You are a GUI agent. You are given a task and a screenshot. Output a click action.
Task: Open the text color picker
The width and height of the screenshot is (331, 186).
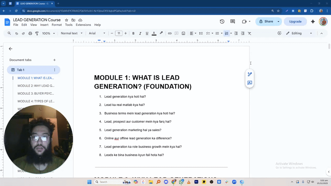click(x=154, y=33)
